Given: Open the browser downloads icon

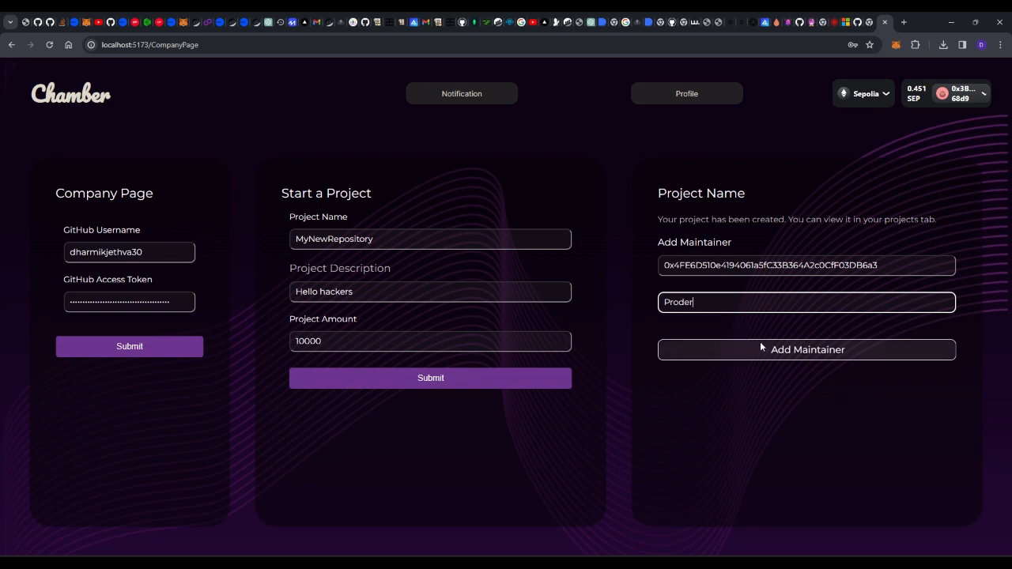Looking at the screenshot, I should [x=943, y=45].
